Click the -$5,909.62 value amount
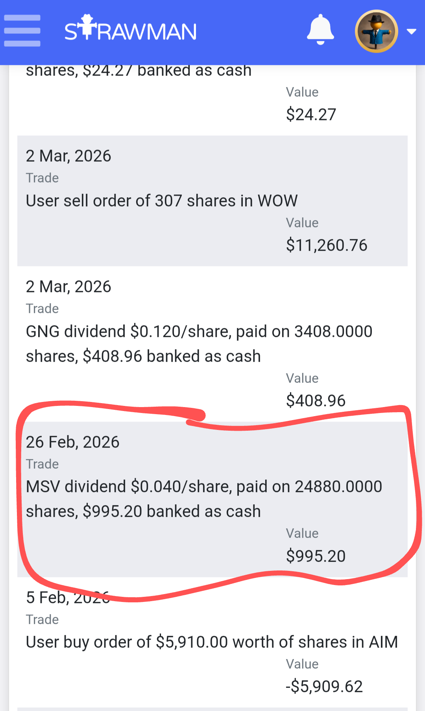 [324, 687]
